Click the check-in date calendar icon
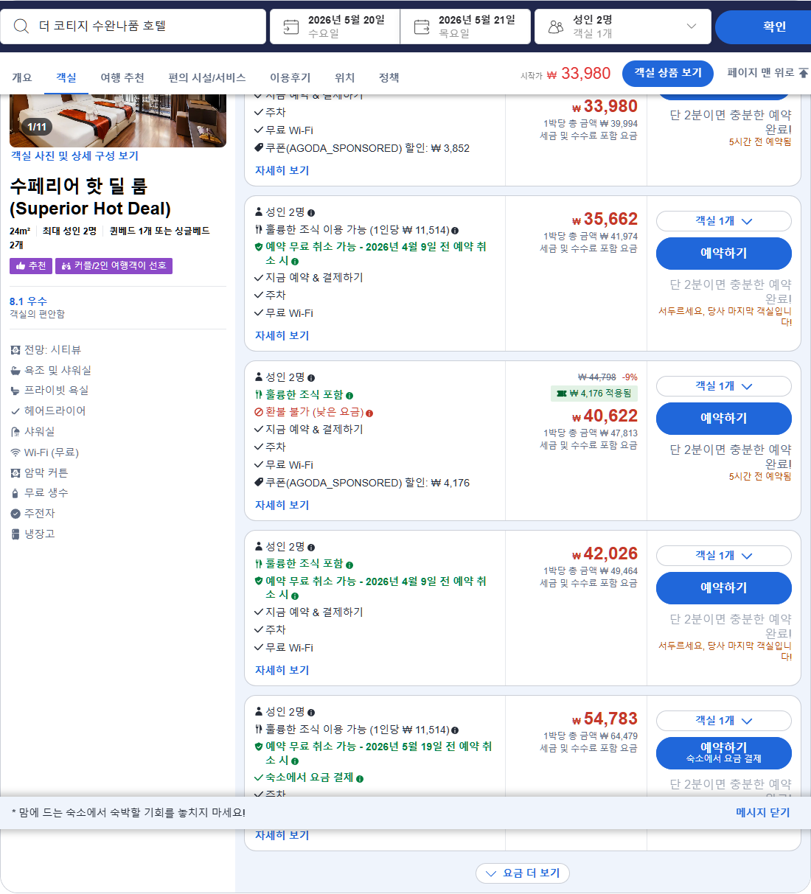This screenshot has width=811, height=894. point(290,26)
